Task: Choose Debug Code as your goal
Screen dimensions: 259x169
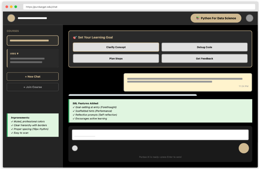Action: pyautogui.click(x=204, y=47)
